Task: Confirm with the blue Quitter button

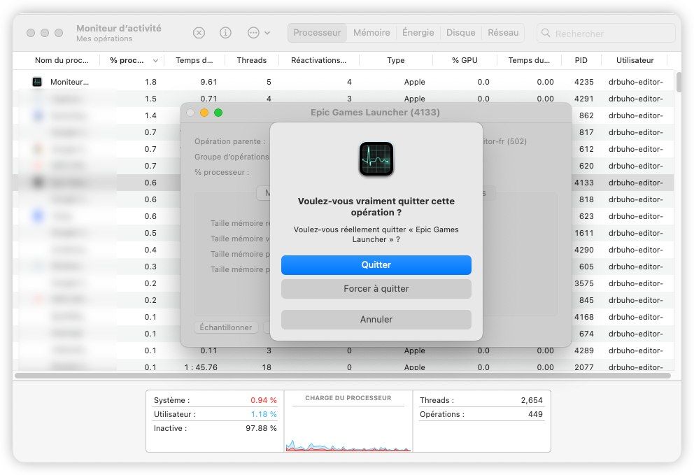Action: 376,264
